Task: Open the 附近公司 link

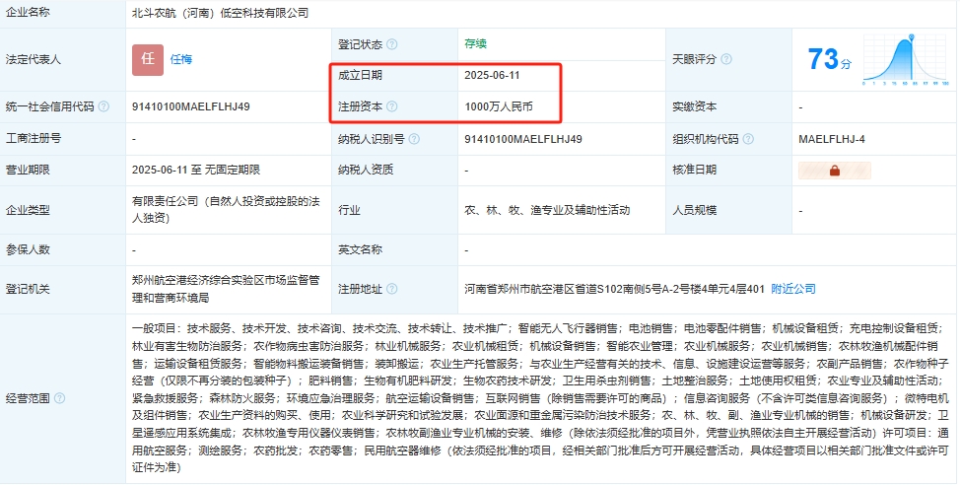Action: [x=793, y=289]
